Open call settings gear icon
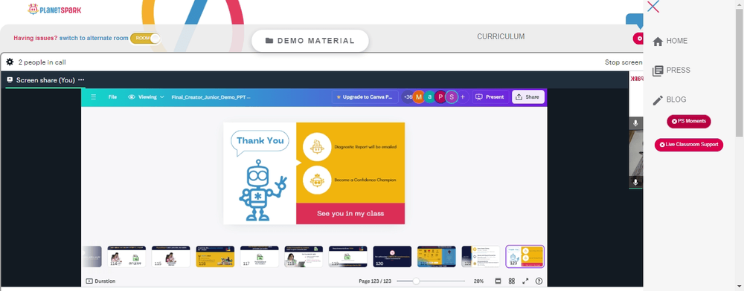Screen dimensions: 744x291 click(10, 62)
